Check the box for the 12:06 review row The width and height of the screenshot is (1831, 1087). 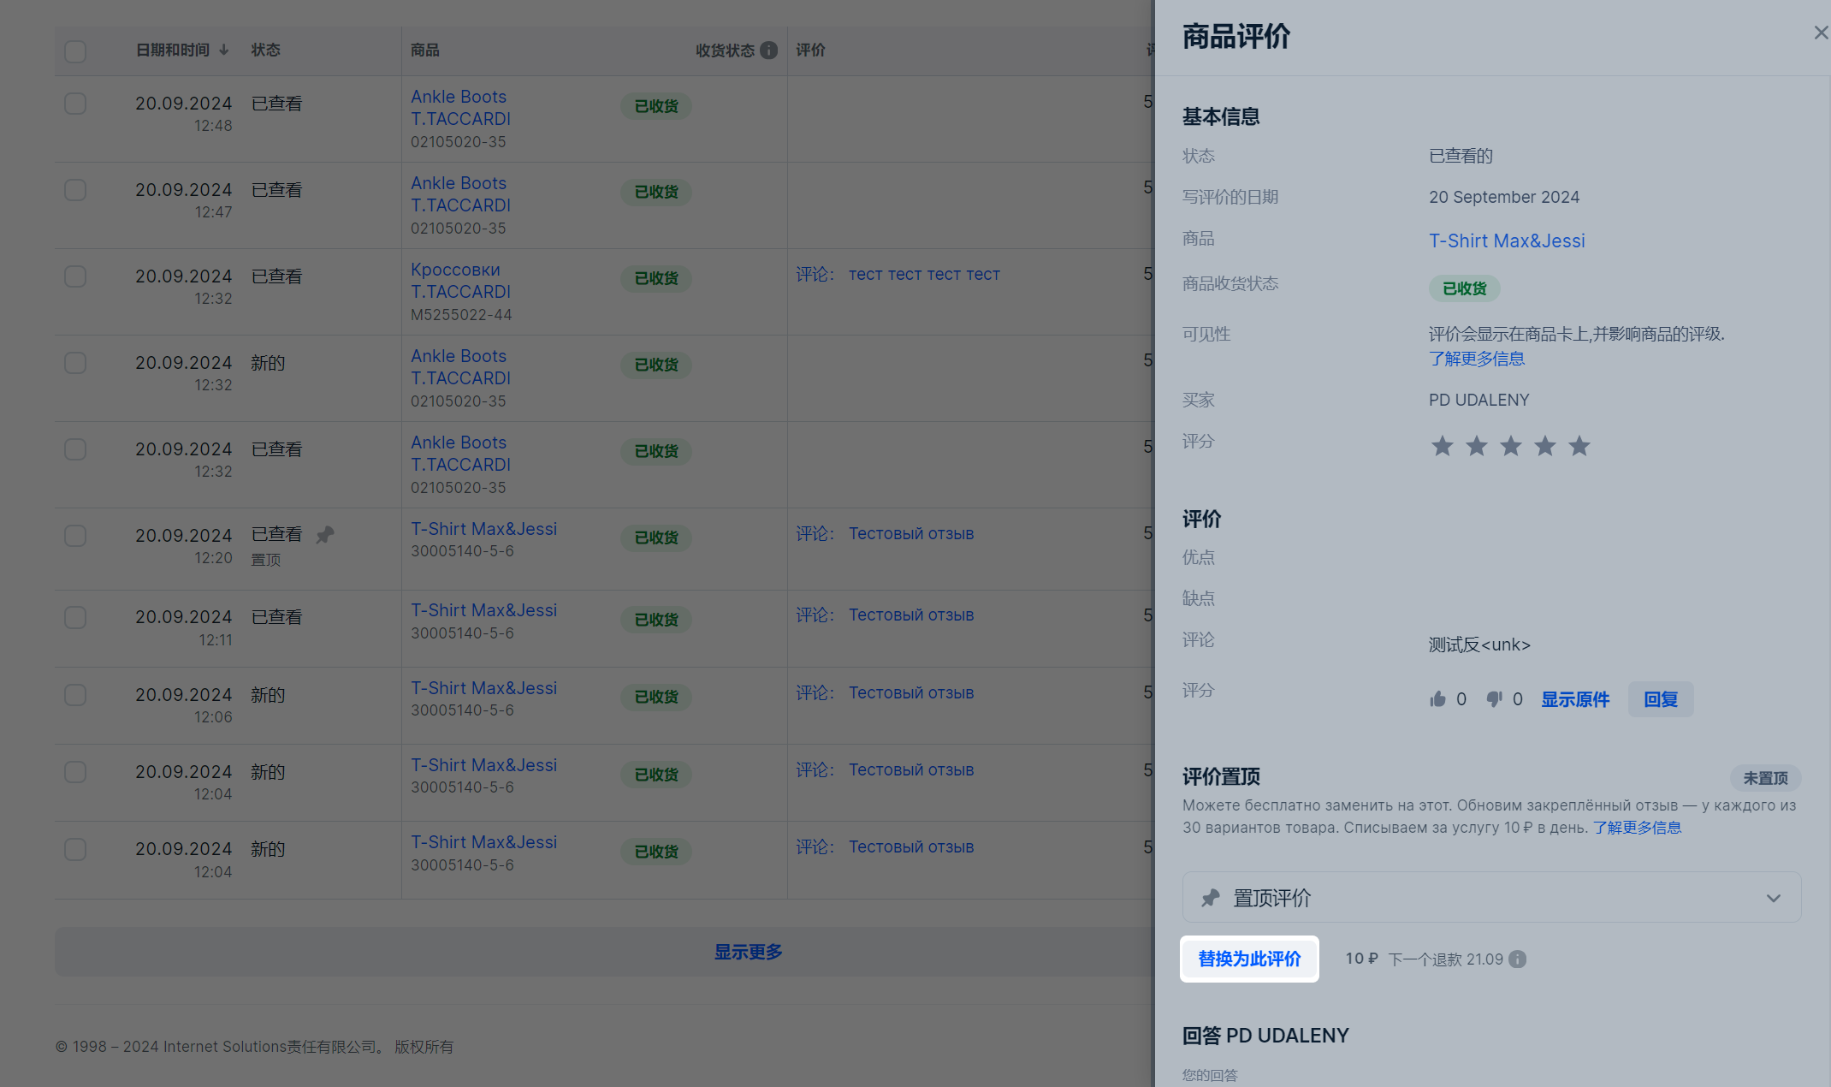[75, 695]
